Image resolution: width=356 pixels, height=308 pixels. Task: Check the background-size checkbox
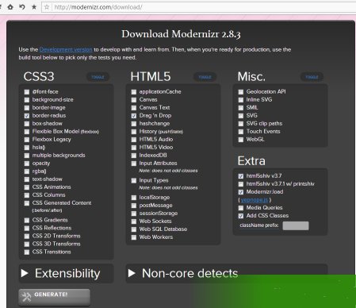tap(27, 100)
